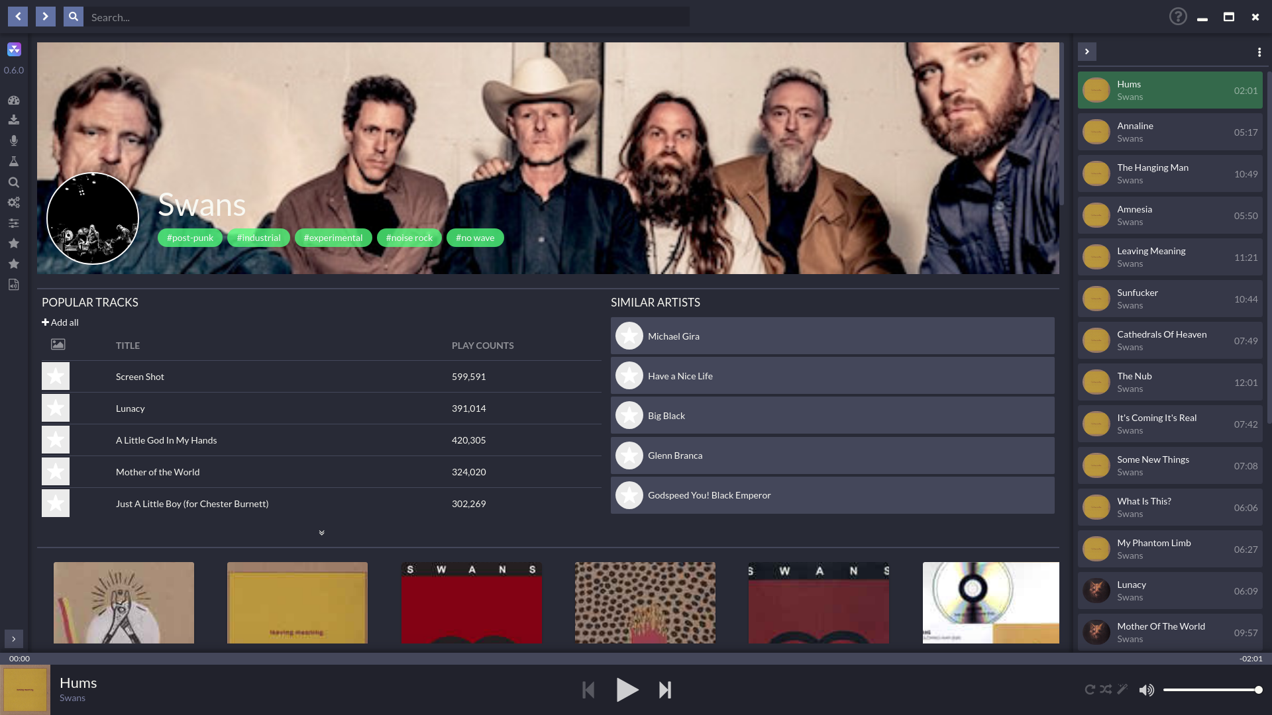Image resolution: width=1272 pixels, height=715 pixels.
Task: Open the equalizer sliders icon in the sidebar
Action: coord(13,223)
